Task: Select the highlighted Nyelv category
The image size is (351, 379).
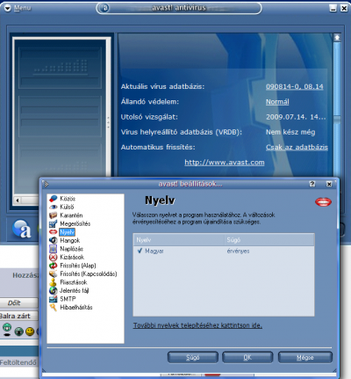Action: coord(67,232)
